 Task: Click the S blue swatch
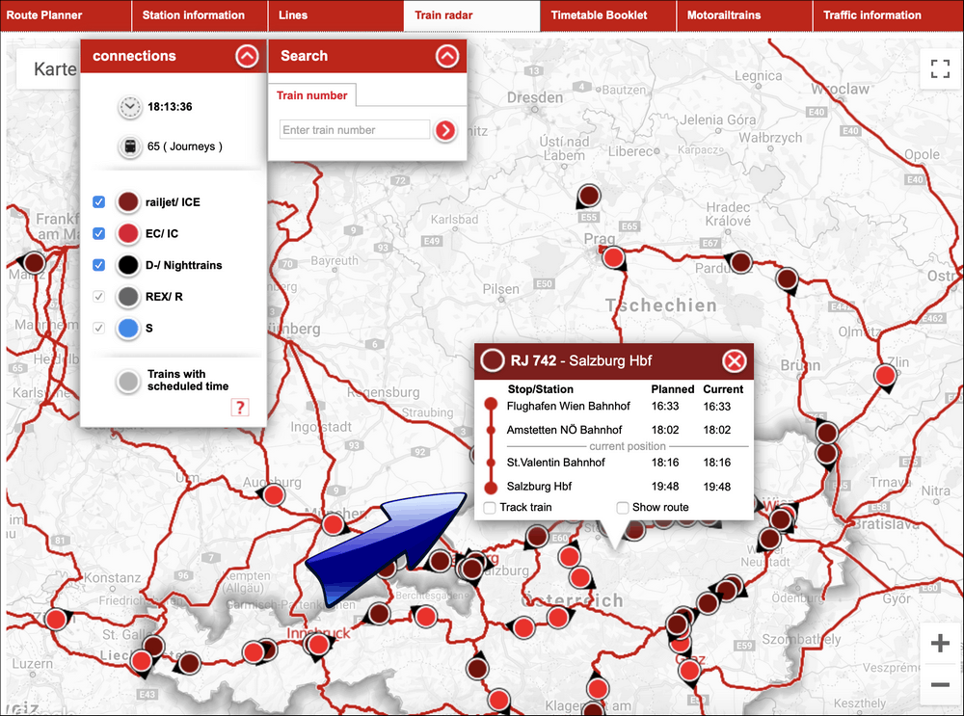pos(128,329)
